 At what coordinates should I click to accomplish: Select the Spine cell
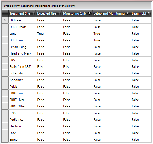(22, 139)
